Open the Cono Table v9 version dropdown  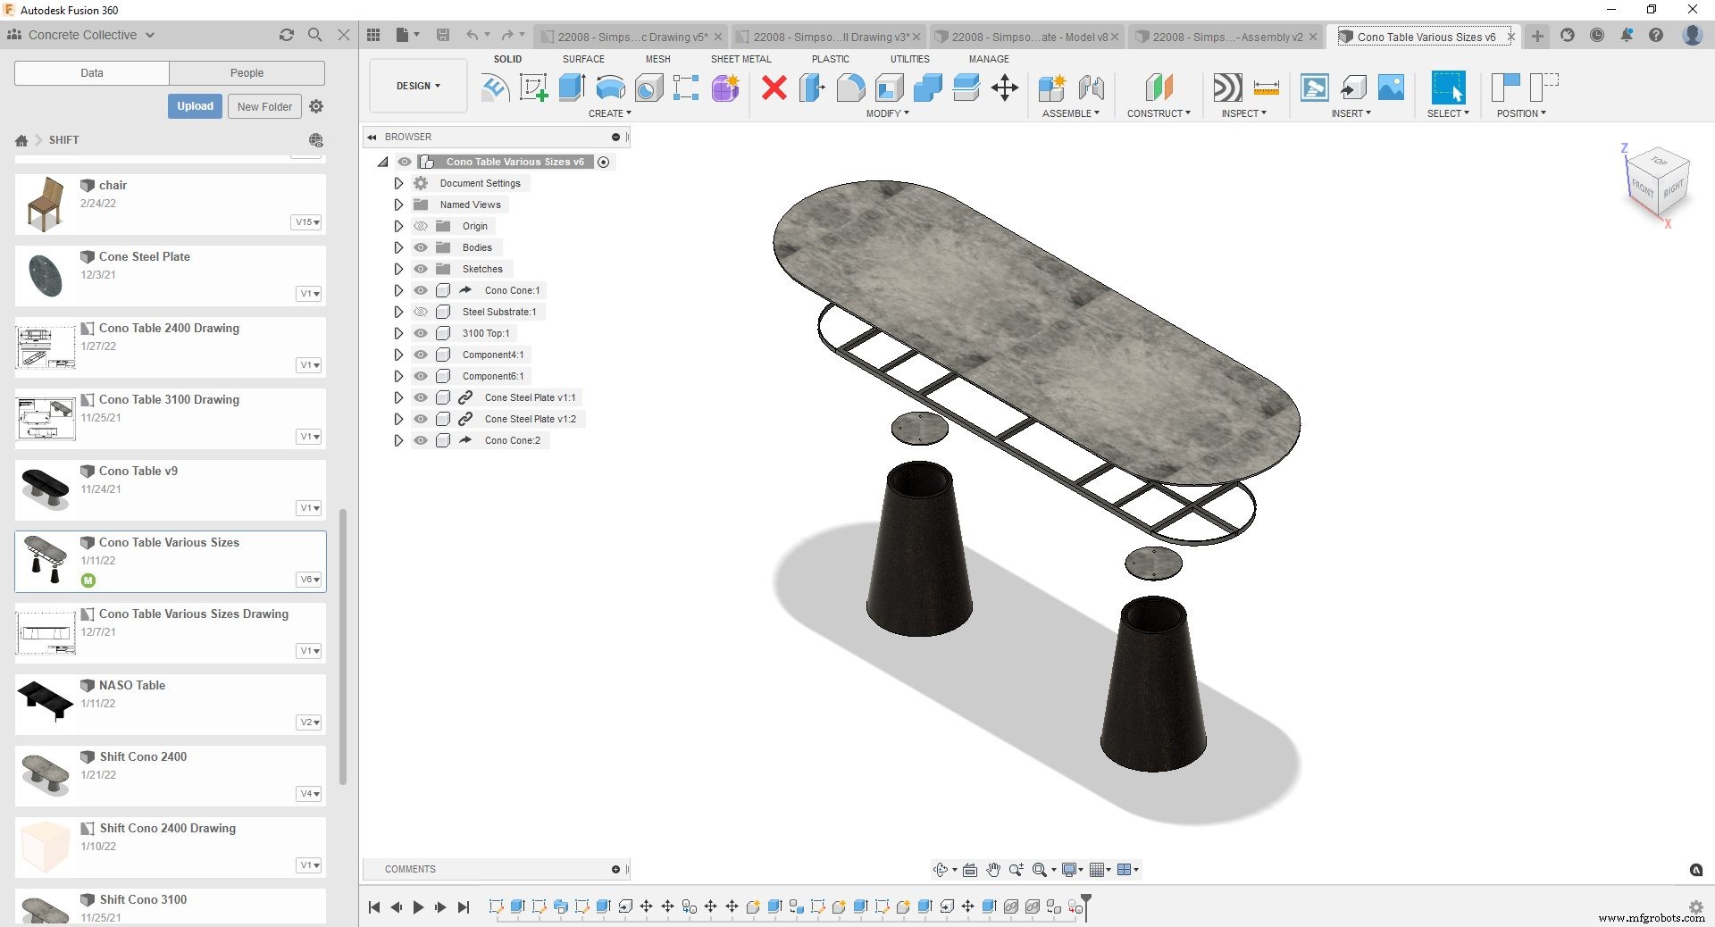[309, 507]
